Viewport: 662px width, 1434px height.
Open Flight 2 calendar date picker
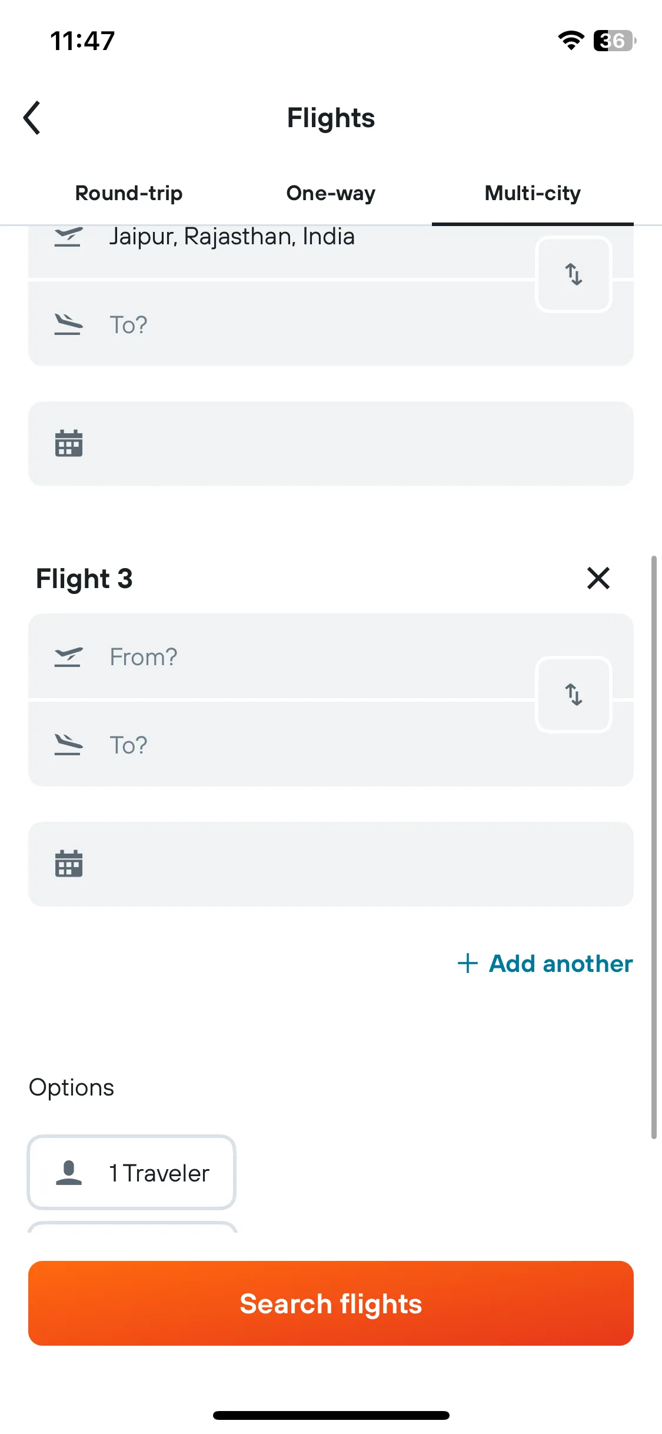click(331, 444)
